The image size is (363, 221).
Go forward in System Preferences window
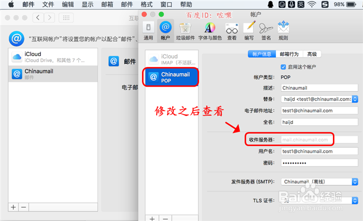49,18
